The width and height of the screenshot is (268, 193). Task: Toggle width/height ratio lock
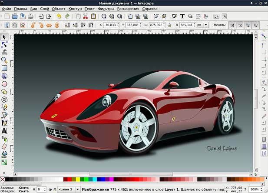[169, 25]
